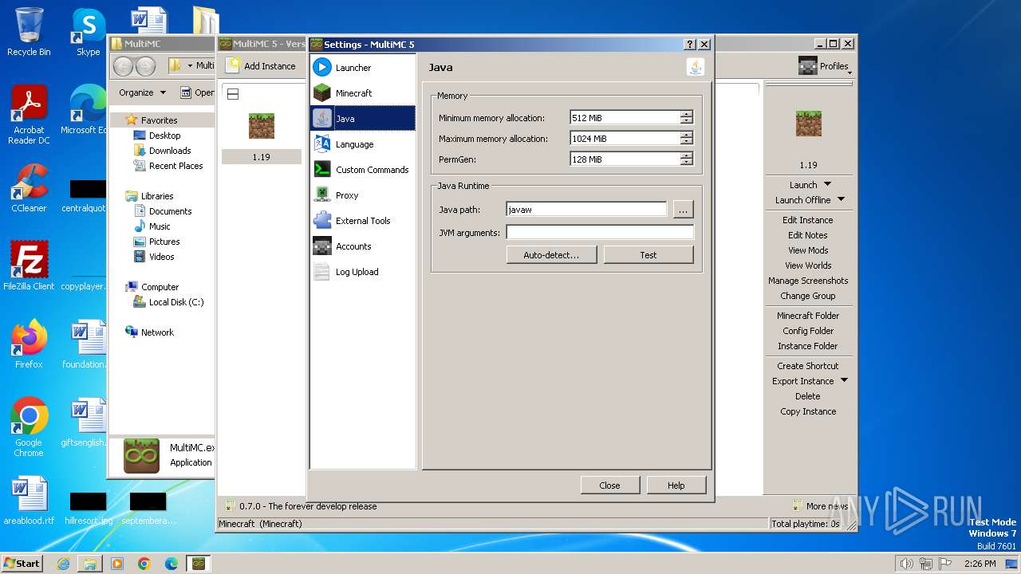This screenshot has width=1021, height=574.
Task: Click the Accounts head icon
Action: tap(322, 246)
